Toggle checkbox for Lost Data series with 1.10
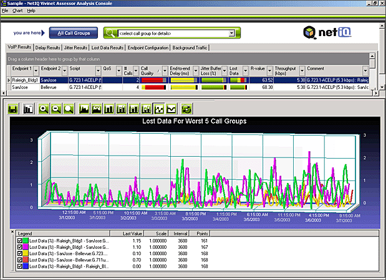The height and width of the screenshot is (280, 386). [20, 247]
